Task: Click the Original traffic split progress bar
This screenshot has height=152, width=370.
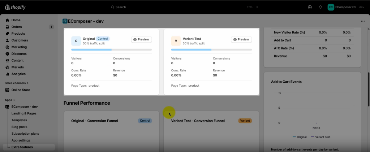Action: pyautogui.click(x=111, y=49)
